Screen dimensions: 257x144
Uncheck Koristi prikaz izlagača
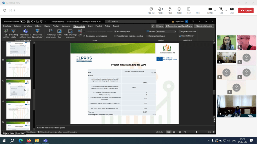tap(148, 36)
